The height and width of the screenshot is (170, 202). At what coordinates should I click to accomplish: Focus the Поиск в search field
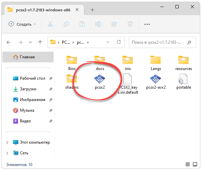(162, 42)
